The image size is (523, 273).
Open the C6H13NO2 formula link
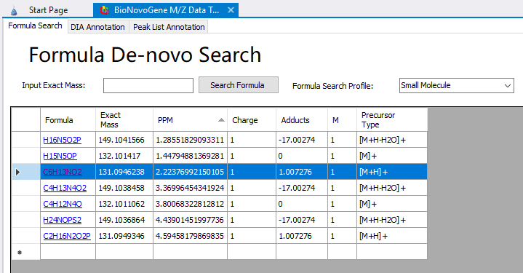[63, 172]
